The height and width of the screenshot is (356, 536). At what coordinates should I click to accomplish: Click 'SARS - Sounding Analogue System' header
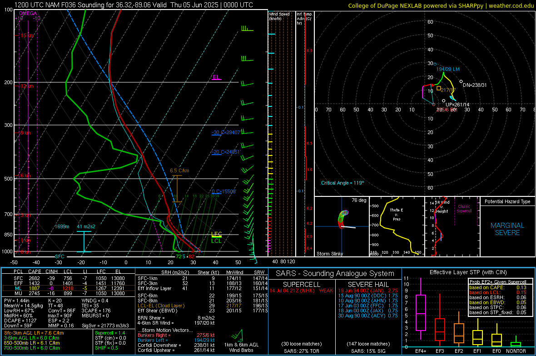point(335,274)
